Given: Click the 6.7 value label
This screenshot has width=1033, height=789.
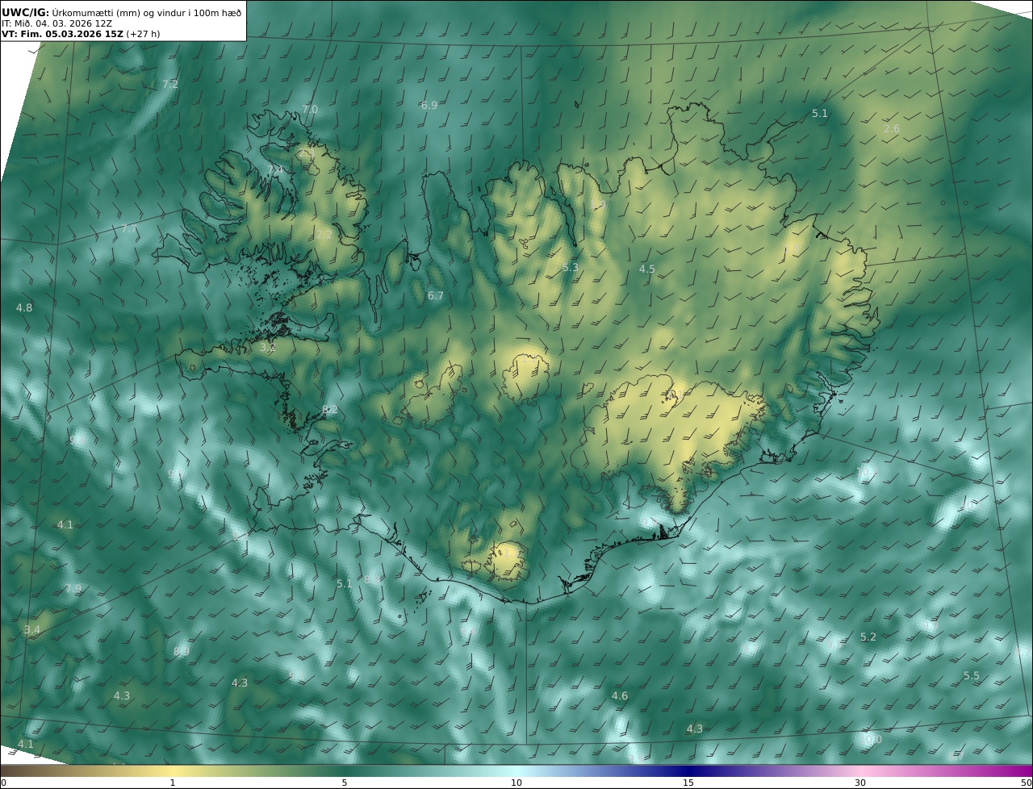Looking at the screenshot, I should coord(436,296).
